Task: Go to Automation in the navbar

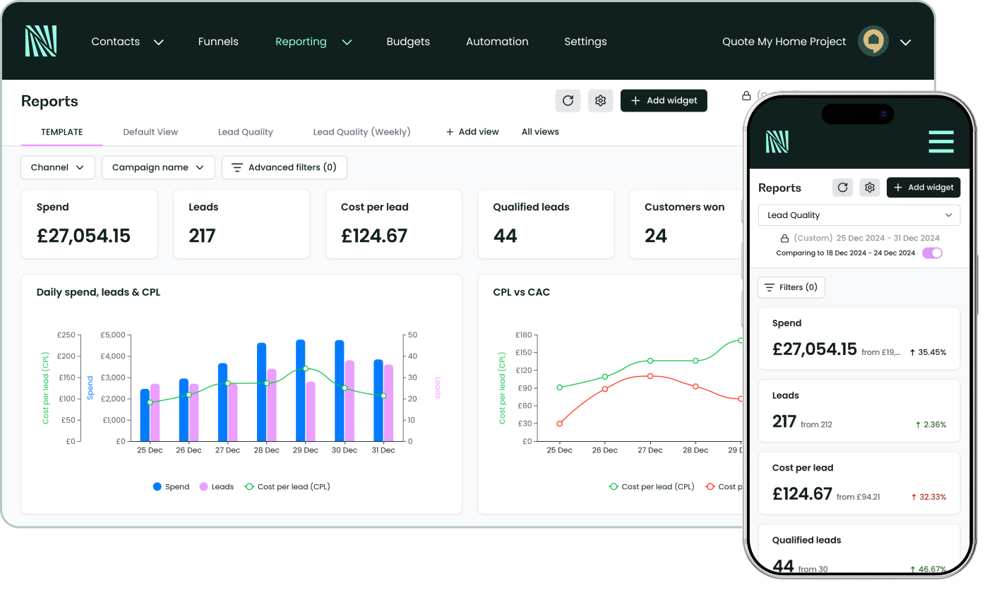Action: coord(497,42)
